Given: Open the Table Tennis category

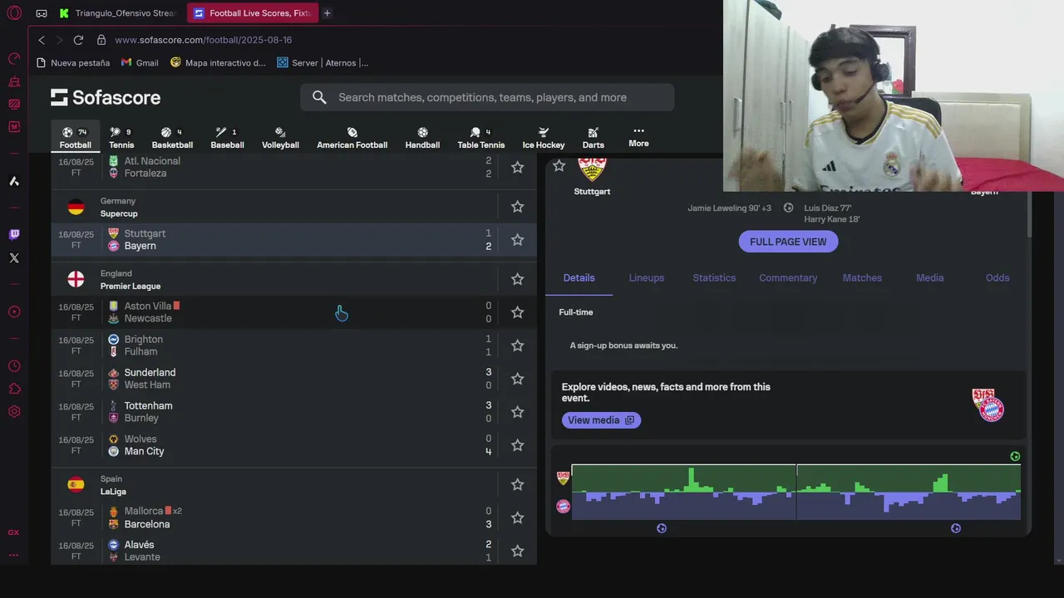Looking at the screenshot, I should [x=480, y=138].
